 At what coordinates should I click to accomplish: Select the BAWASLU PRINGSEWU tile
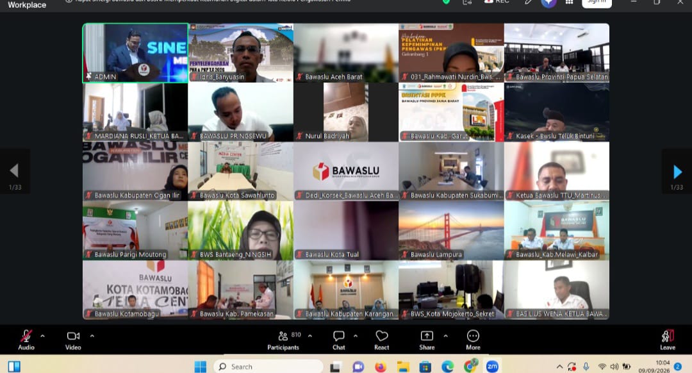click(x=240, y=112)
